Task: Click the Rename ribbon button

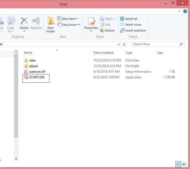Action: 36,23
